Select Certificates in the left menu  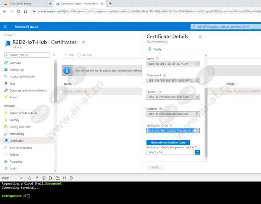(x=27, y=141)
